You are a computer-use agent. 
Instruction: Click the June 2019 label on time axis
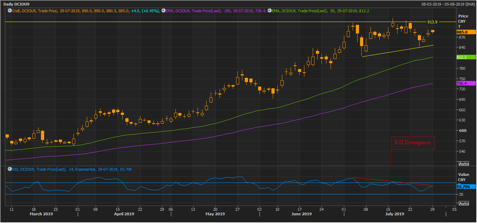(x=302, y=214)
